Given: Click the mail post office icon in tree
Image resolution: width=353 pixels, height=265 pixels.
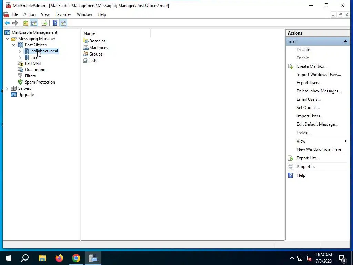Looking at the screenshot, I should point(27,57).
